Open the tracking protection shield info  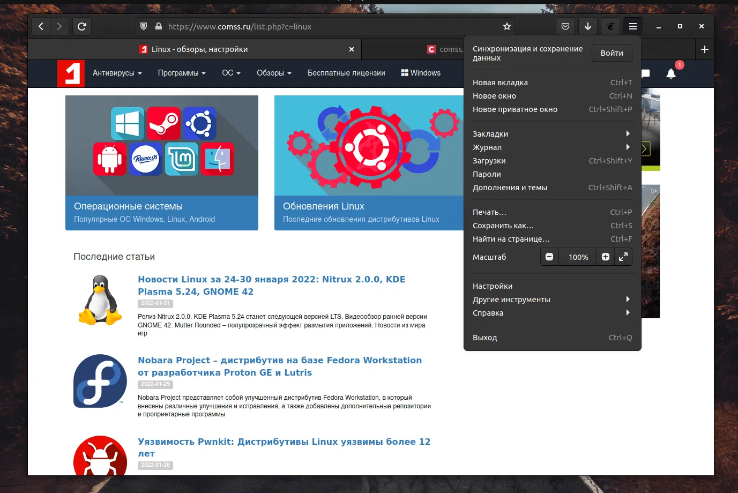[144, 26]
